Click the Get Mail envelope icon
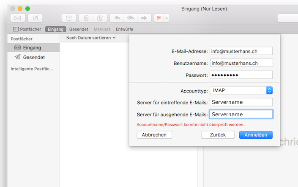Image resolution: width=298 pixels, height=187 pixels. pos(18,18)
